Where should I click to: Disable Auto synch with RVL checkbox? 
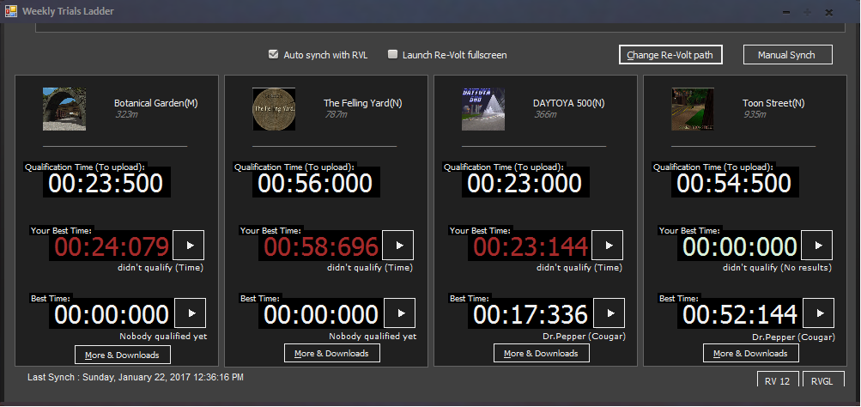click(x=273, y=54)
